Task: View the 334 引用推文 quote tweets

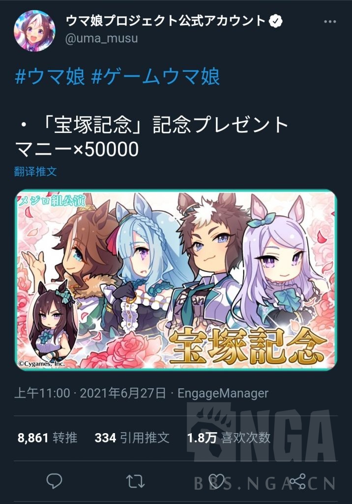Action: pyautogui.click(x=132, y=438)
